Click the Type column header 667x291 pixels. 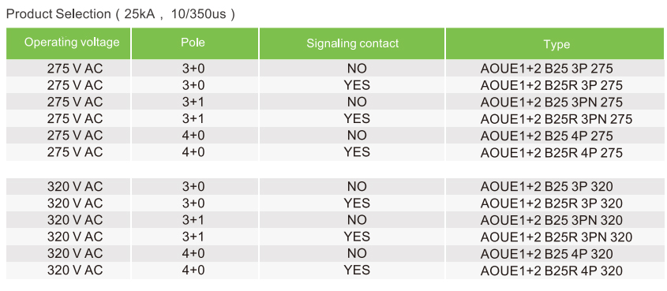point(556,45)
